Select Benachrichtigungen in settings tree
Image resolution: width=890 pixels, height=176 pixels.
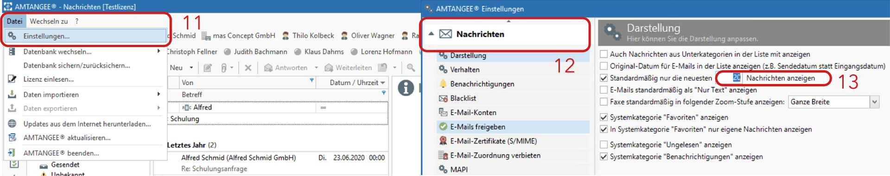tap(482, 84)
